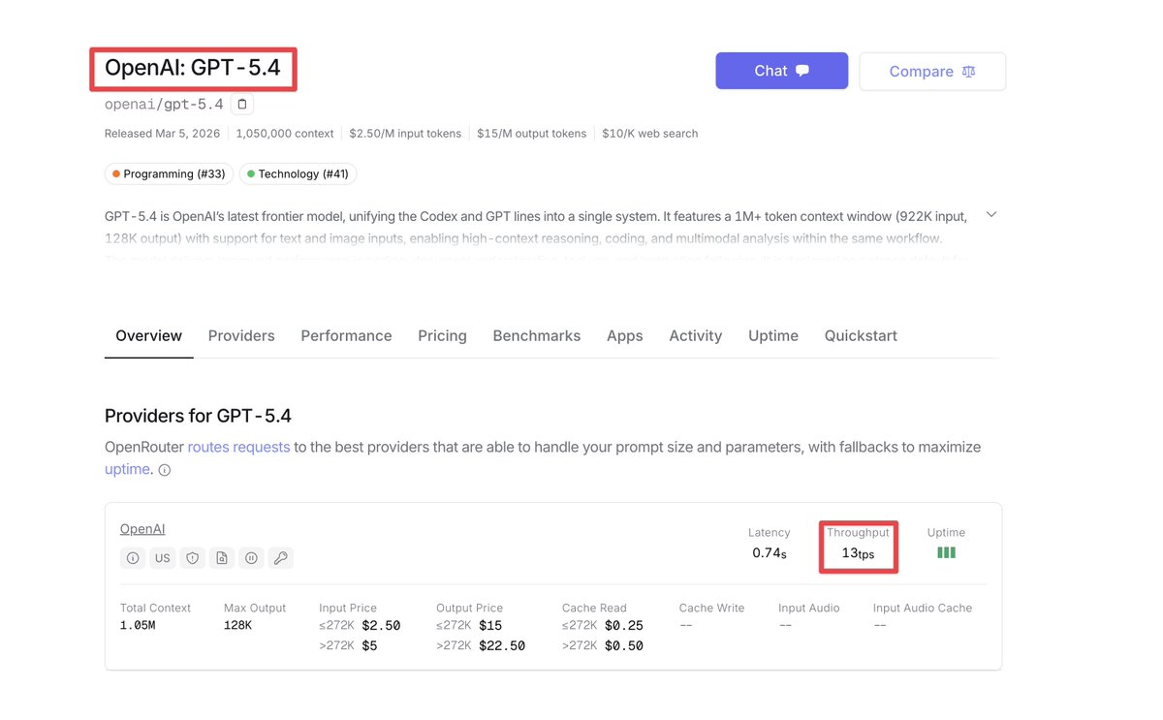Open the Pricing tab
Image resolution: width=1163 pixels, height=720 pixels.
pyautogui.click(x=442, y=335)
